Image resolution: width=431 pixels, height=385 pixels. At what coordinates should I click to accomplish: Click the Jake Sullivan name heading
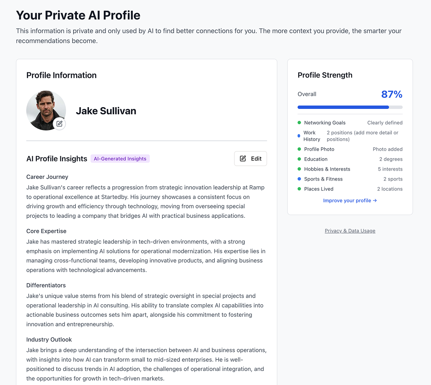click(x=106, y=111)
